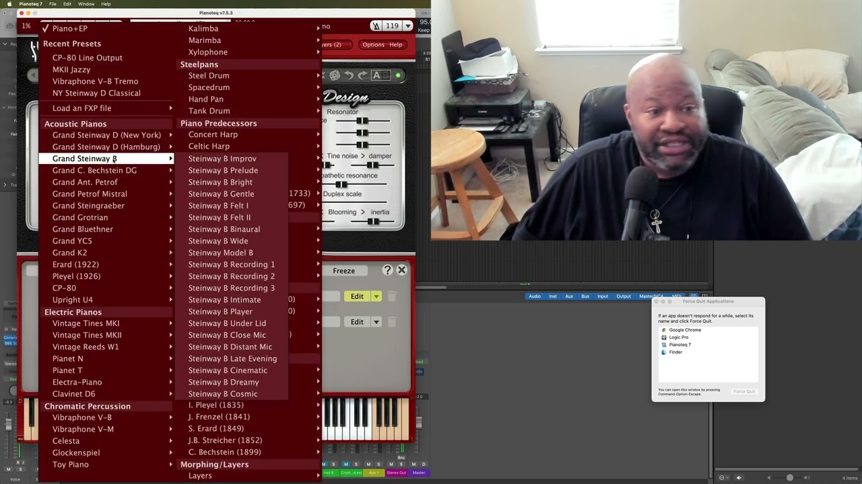Open the Edit menu in macOS menu bar
This screenshot has height=484, width=862.
[67, 4]
